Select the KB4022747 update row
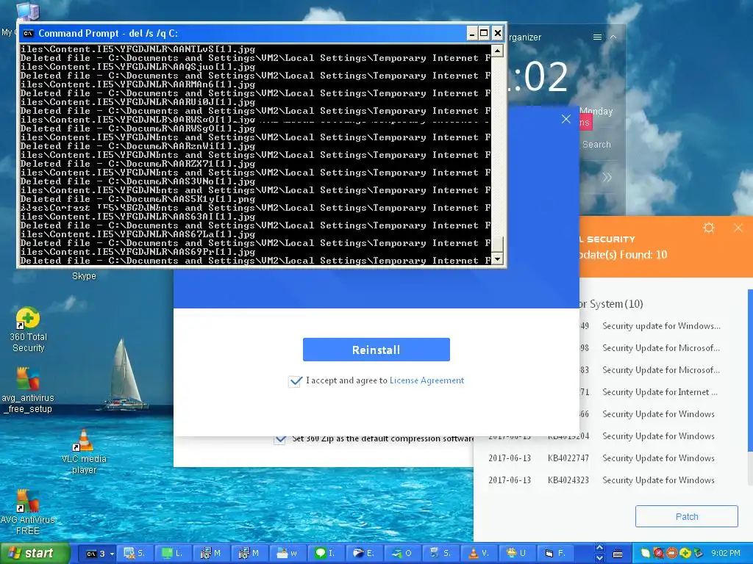The width and height of the screenshot is (753, 564). [602, 458]
